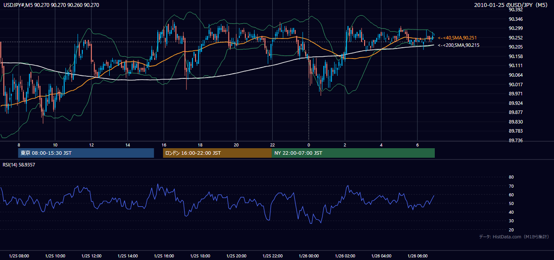Viewport: 554px width, 260px height.
Task: Click the 90.299 price axis label
Action: click(x=515, y=29)
